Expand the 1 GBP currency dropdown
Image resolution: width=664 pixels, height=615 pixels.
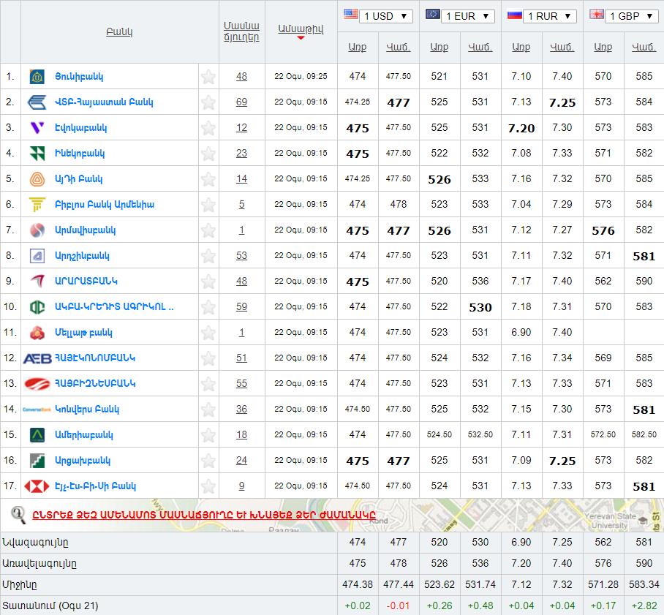[632, 16]
